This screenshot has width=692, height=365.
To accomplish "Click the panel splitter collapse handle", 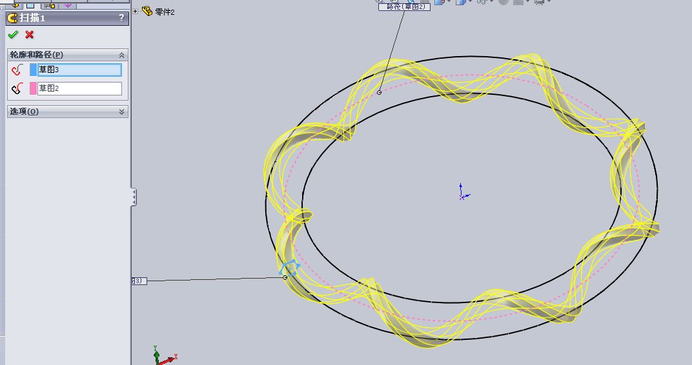I will pos(133,197).
